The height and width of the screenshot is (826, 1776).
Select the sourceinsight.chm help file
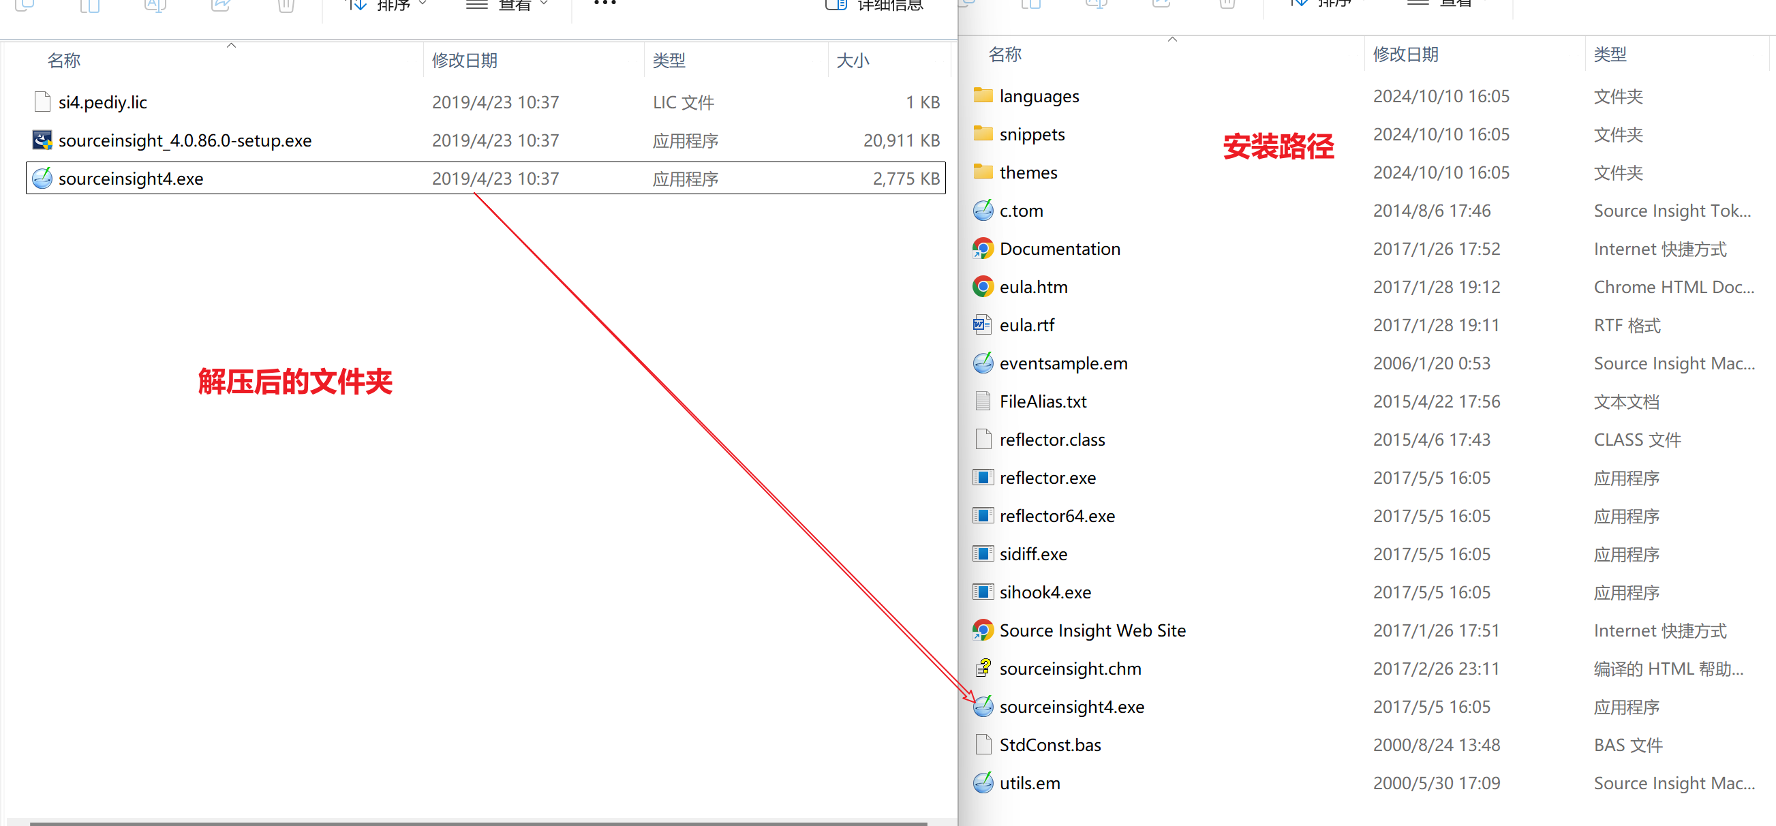[1069, 669]
